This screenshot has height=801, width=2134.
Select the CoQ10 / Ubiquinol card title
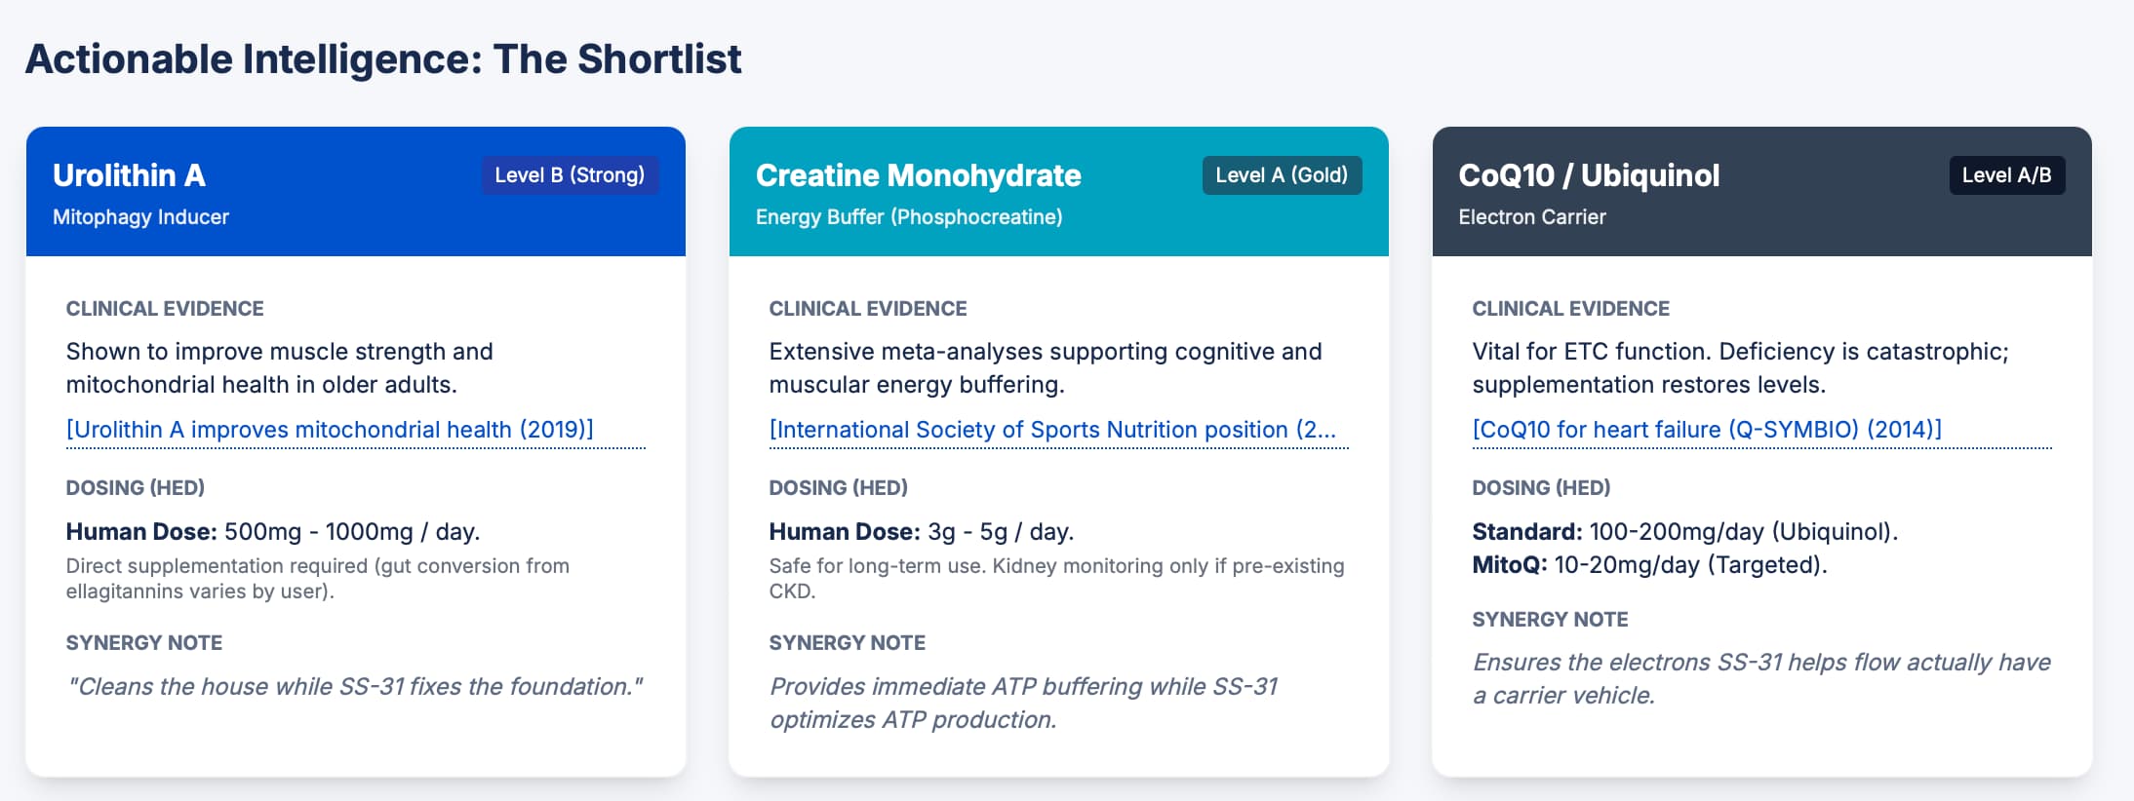(1589, 175)
